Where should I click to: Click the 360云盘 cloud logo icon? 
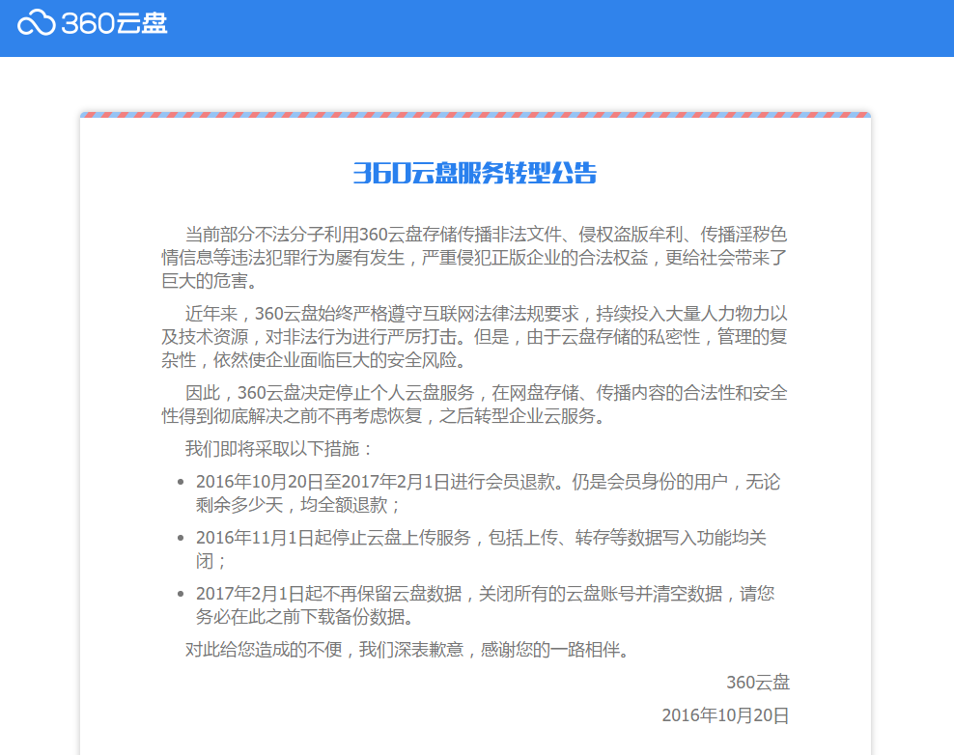(x=37, y=23)
